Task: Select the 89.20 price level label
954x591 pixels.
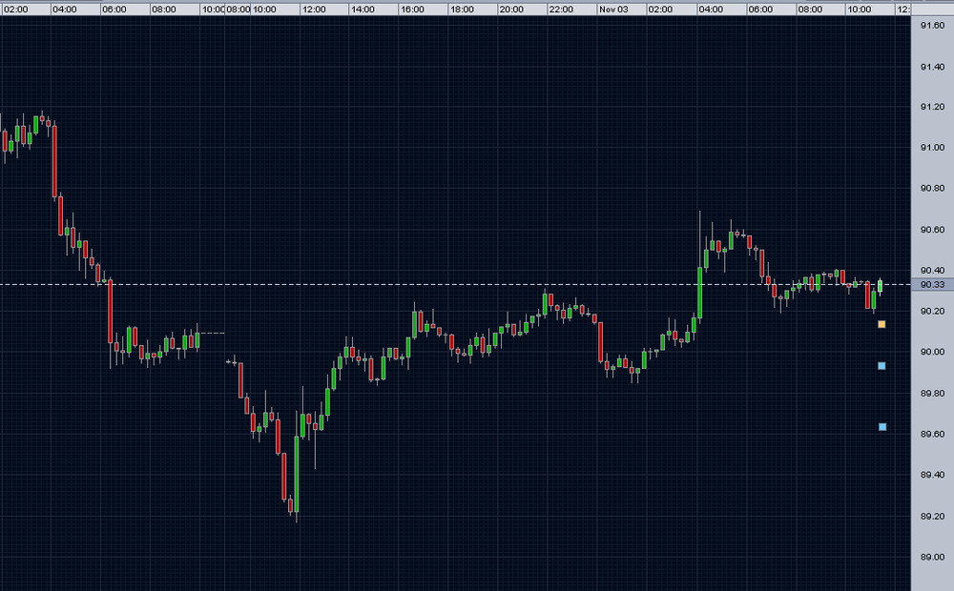Action: click(932, 517)
